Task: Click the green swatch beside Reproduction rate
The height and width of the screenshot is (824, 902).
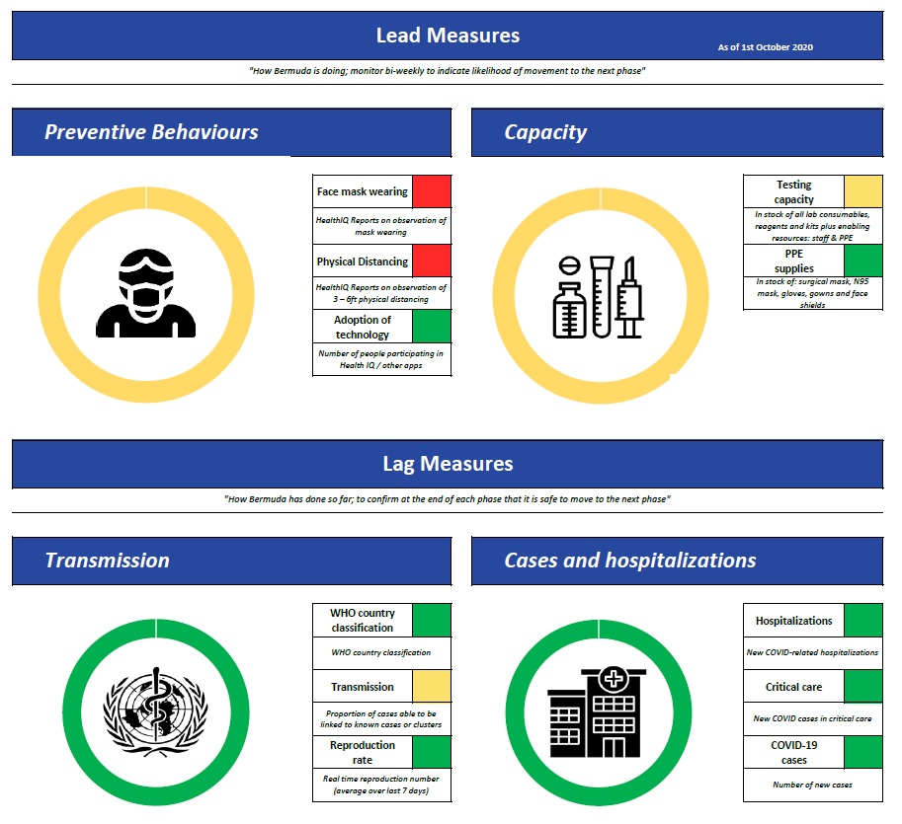Action: [x=432, y=752]
